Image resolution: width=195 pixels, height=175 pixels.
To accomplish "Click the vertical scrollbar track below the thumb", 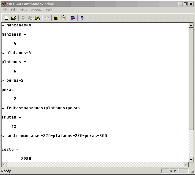I will (x=191, y=144).
